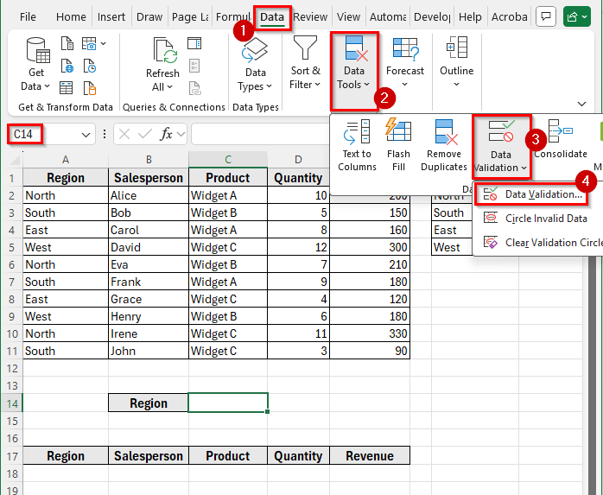
Task: Click the Existing Connections icon
Action: [90, 88]
